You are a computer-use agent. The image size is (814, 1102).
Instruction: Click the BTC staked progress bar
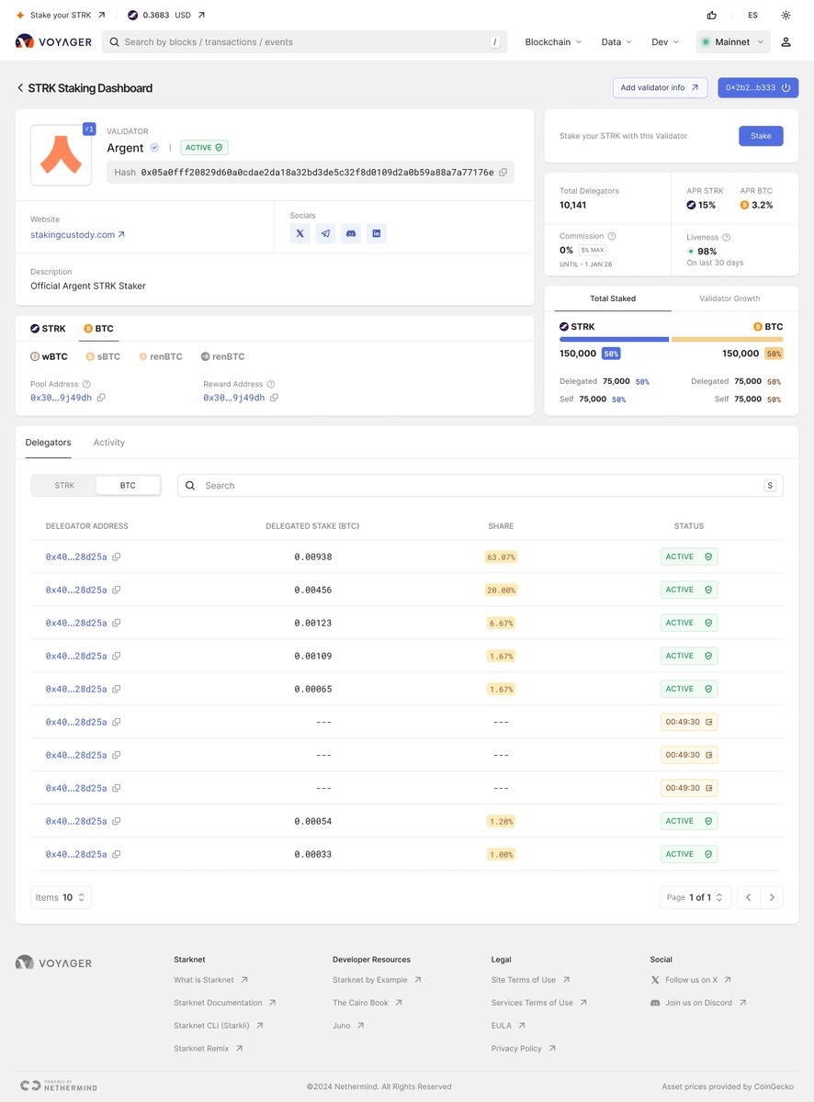tap(728, 339)
